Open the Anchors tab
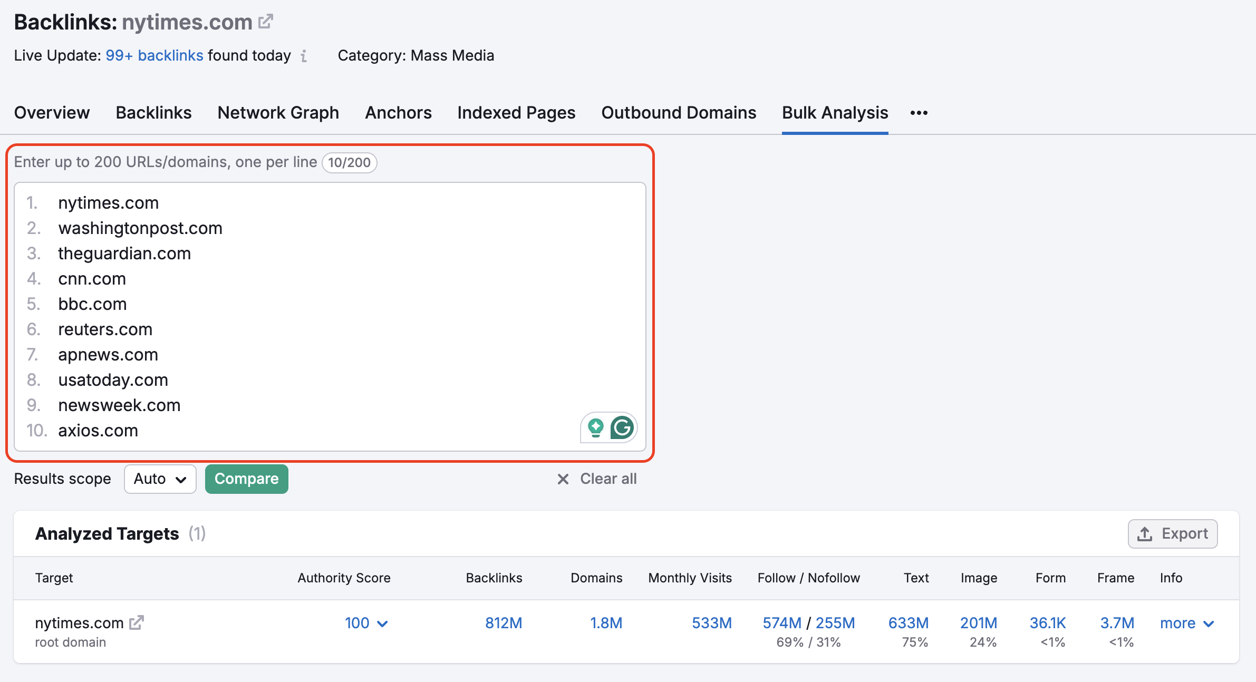Screen dimensions: 1256x682 pos(398,113)
